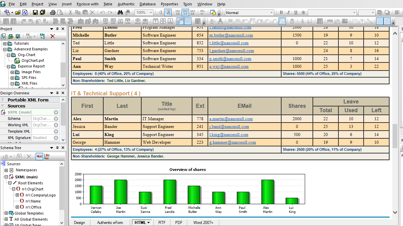Viewport: 403px width, 226px height.
Task: Click a.martin@nanonull.com email link
Action: [x=231, y=119]
